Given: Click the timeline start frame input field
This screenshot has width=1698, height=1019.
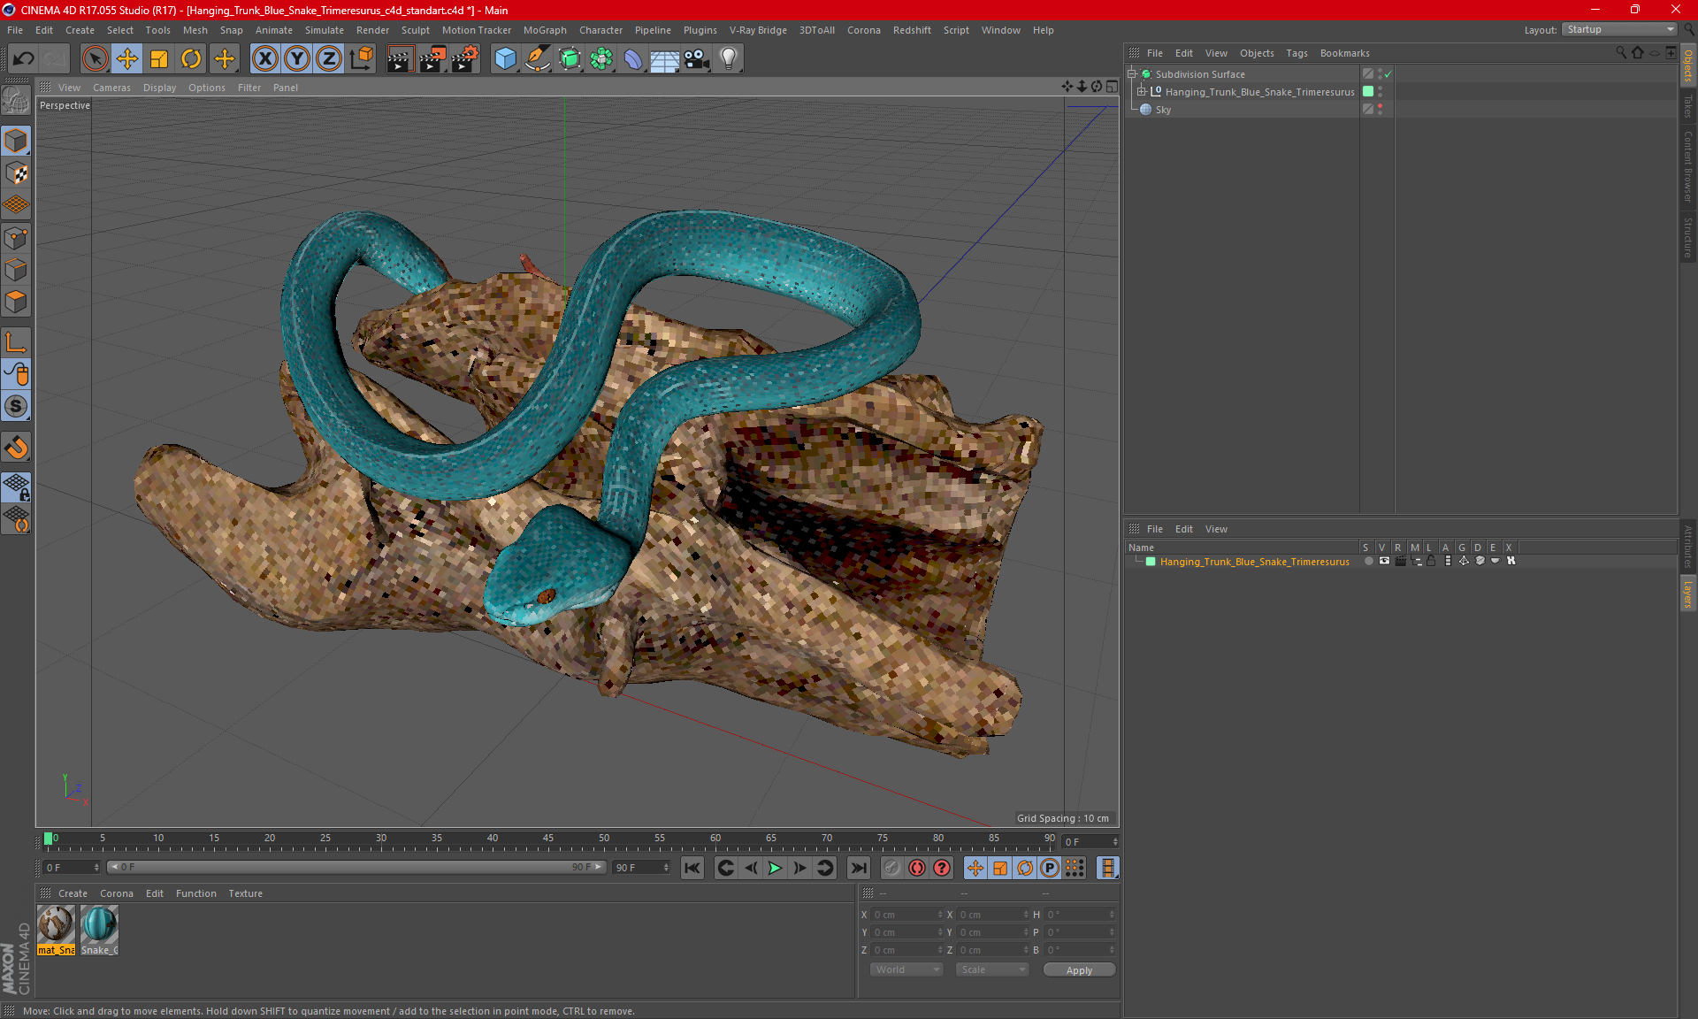Looking at the screenshot, I should [x=68, y=866].
